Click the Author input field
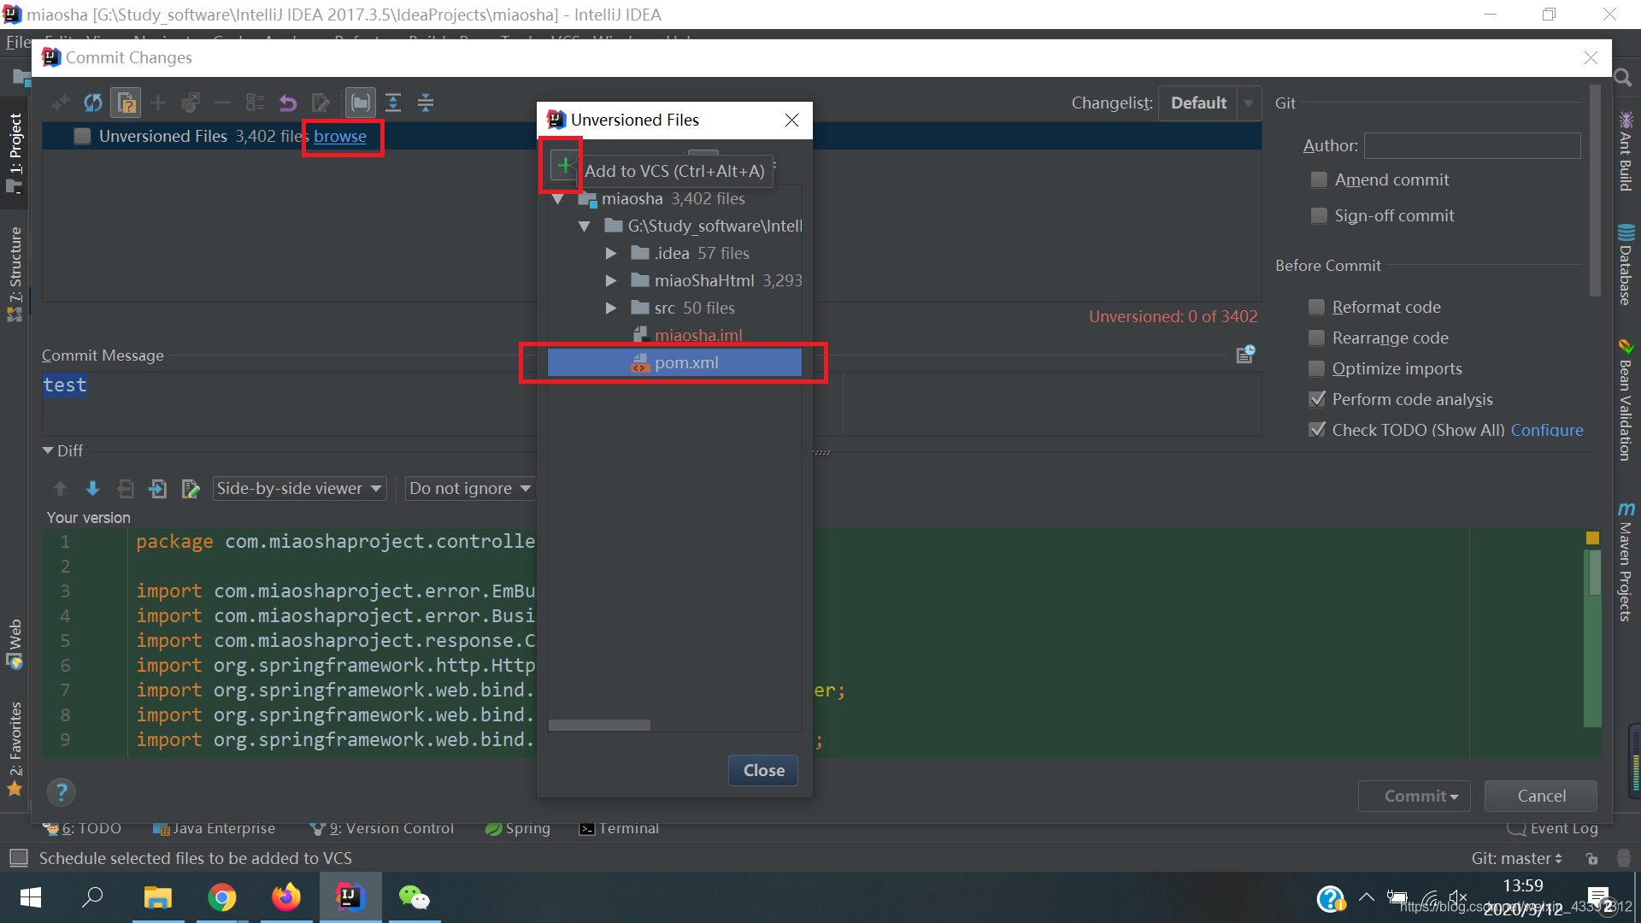Viewport: 1641px width, 923px height. click(x=1472, y=145)
